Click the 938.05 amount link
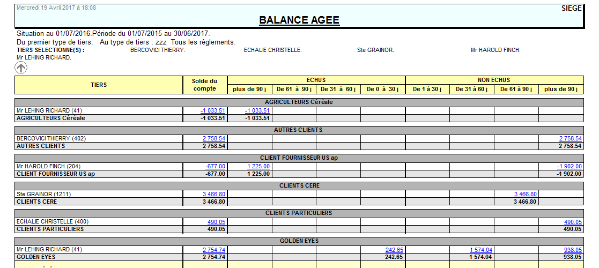 coord(573,250)
